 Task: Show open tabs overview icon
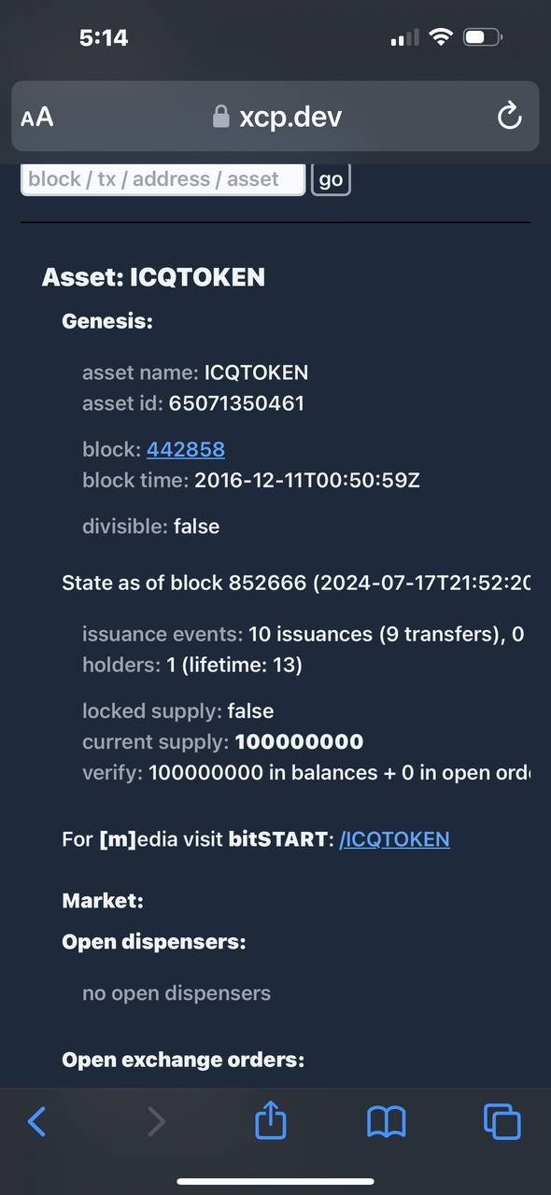tap(502, 1121)
